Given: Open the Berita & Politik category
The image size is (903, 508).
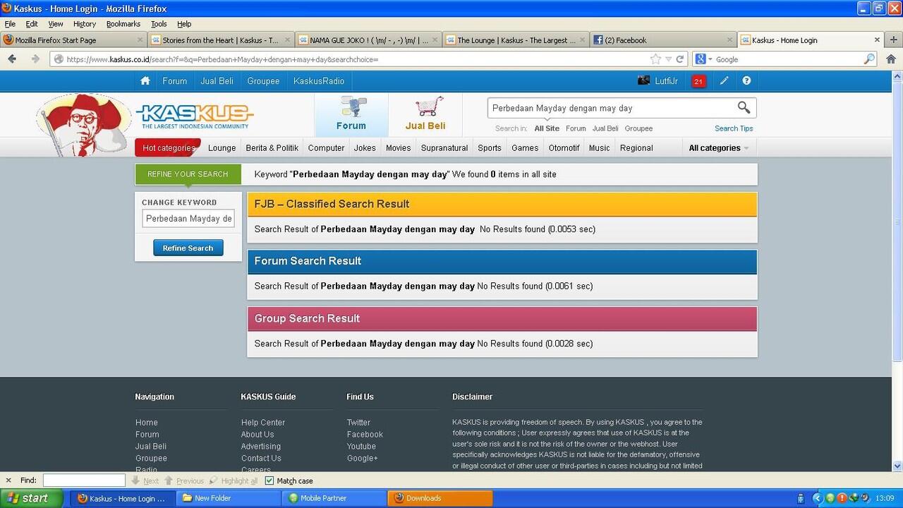Looking at the screenshot, I should coord(272,148).
